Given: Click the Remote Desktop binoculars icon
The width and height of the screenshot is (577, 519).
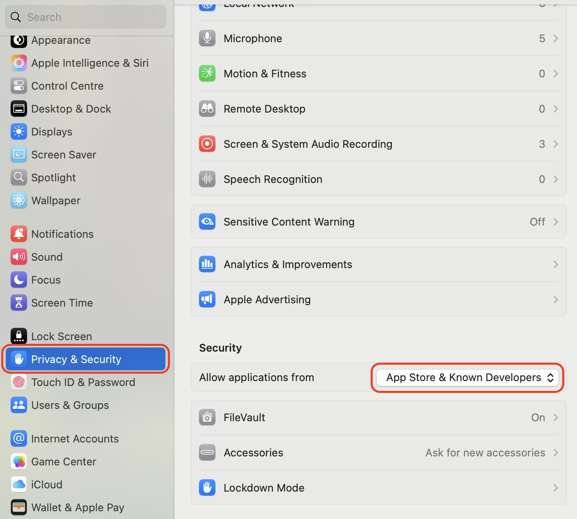Looking at the screenshot, I should [207, 108].
